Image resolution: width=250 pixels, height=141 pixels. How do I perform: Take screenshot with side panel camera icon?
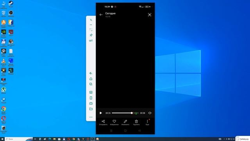click(x=91, y=103)
